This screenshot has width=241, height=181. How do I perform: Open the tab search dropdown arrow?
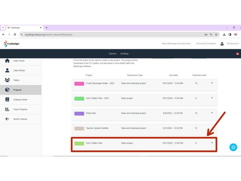click(x=3, y=28)
